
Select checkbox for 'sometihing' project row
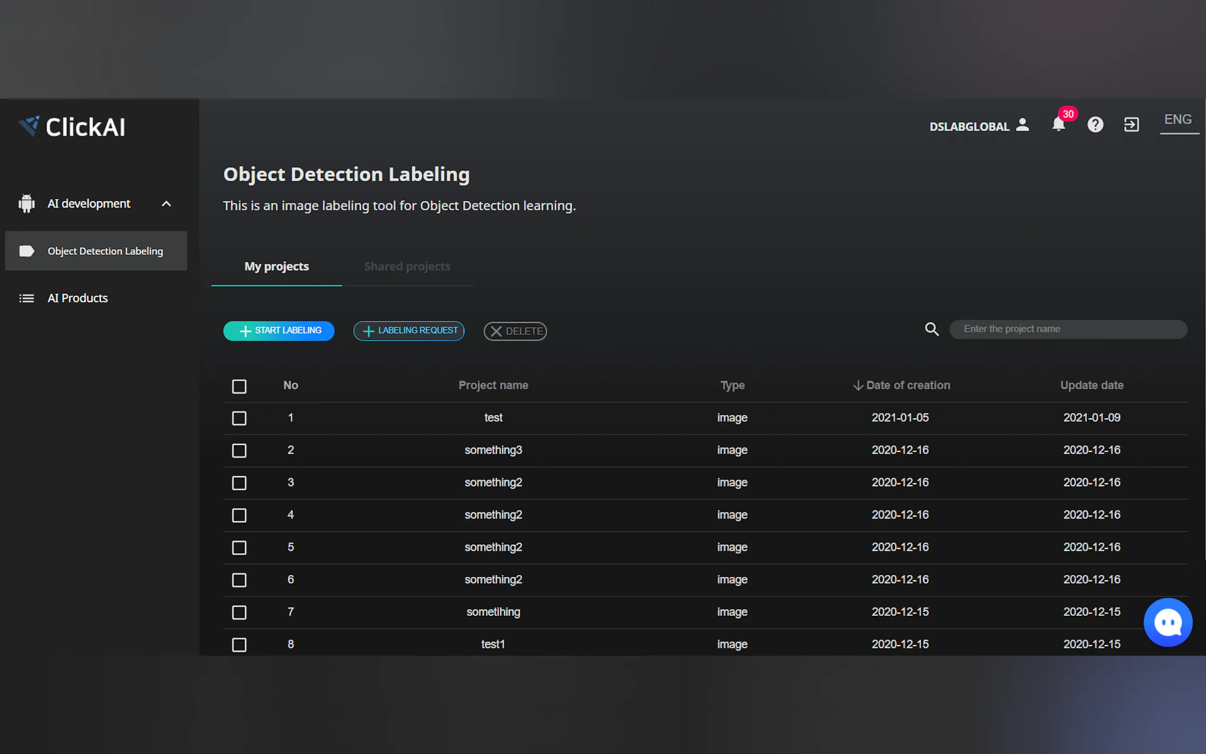[239, 613]
